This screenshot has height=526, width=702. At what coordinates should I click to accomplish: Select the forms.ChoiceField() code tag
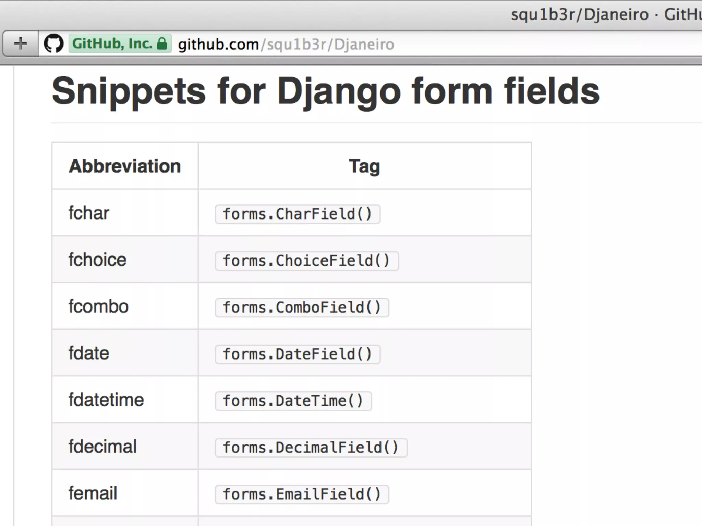click(307, 261)
